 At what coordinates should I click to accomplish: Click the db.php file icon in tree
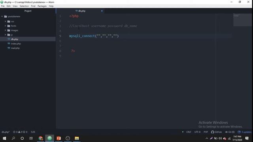pos(9,39)
